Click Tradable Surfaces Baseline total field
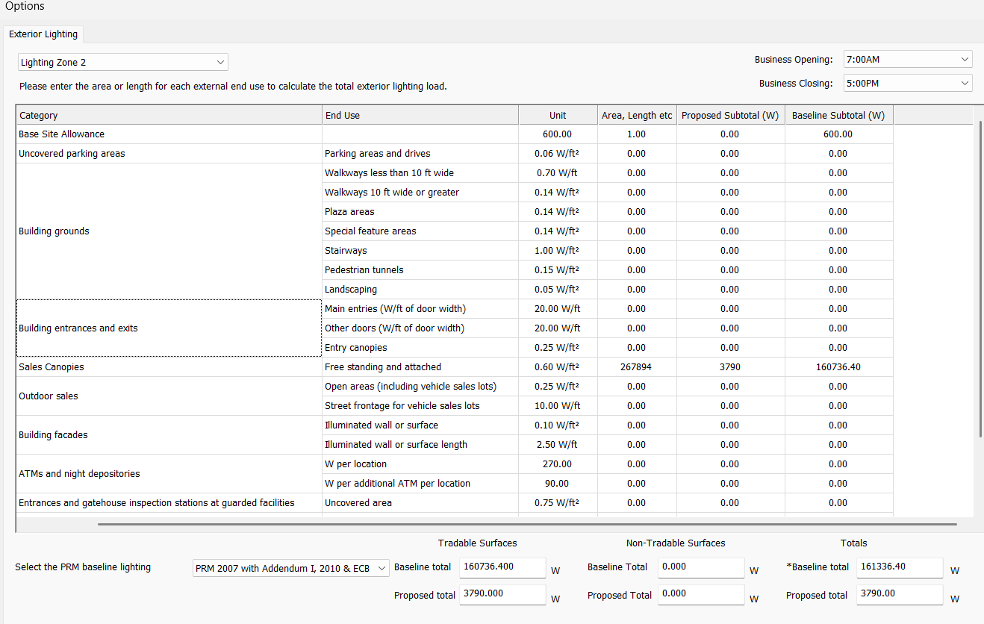This screenshot has width=984, height=624. [x=502, y=567]
